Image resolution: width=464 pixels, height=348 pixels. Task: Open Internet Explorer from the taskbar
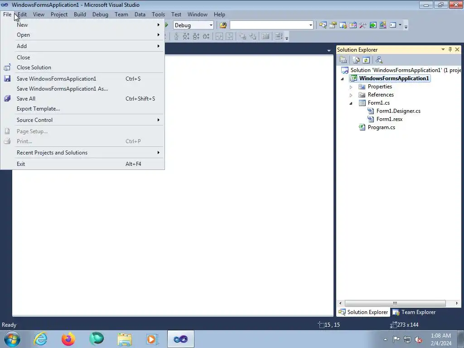pyautogui.click(x=40, y=339)
